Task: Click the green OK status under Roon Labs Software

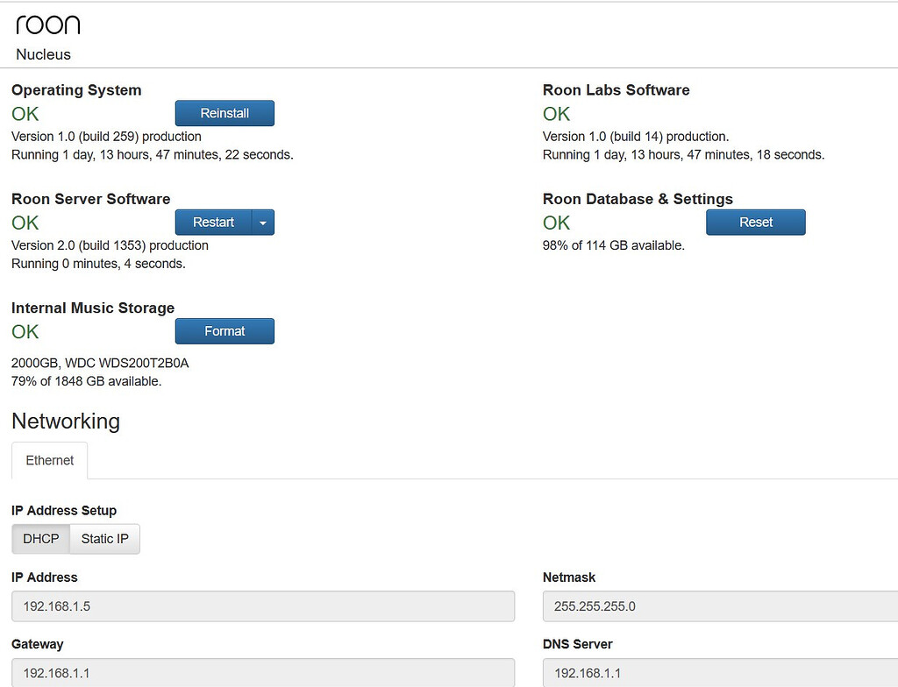Action: (x=556, y=114)
